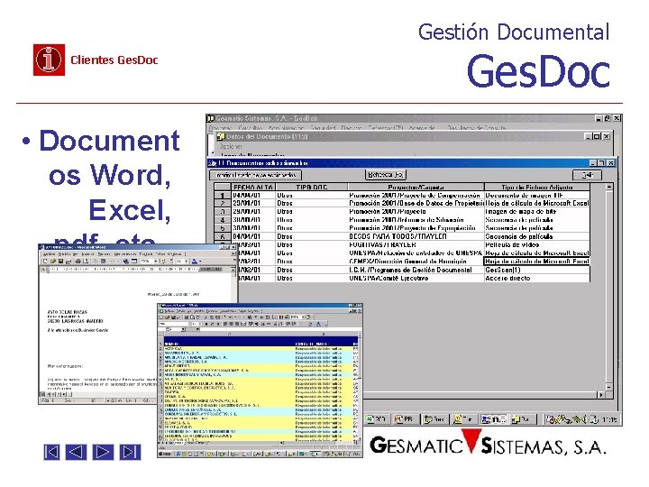Click the 'Documento de imagen TIF' cell
The image size is (649, 487).
pyautogui.click(x=537, y=195)
